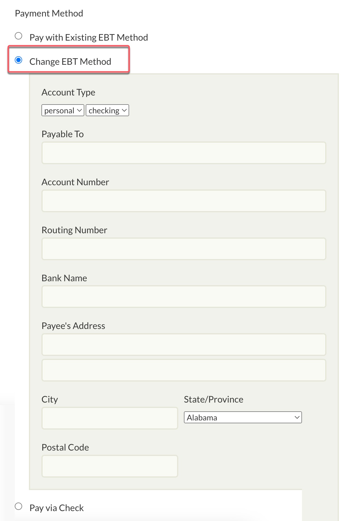Click into the Routing Number field
This screenshot has width=361, height=521.
pos(184,249)
